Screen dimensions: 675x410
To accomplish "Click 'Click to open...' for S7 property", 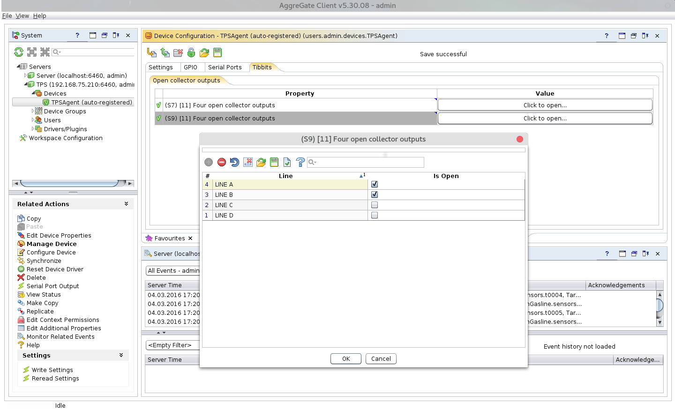I will pos(545,105).
